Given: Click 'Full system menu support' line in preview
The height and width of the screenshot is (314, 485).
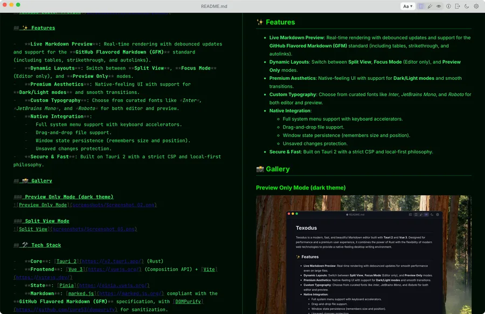Looking at the screenshot, I should [343, 119].
